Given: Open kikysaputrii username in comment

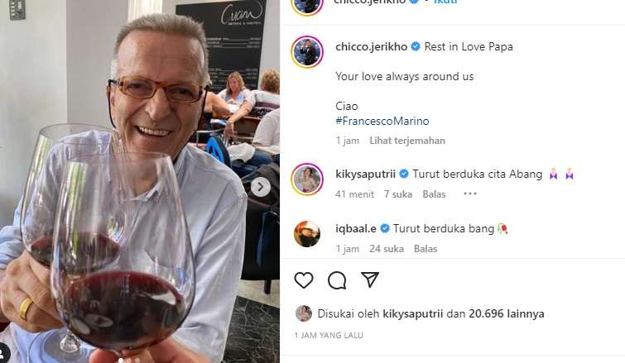Looking at the screenshot, I should click(365, 174).
